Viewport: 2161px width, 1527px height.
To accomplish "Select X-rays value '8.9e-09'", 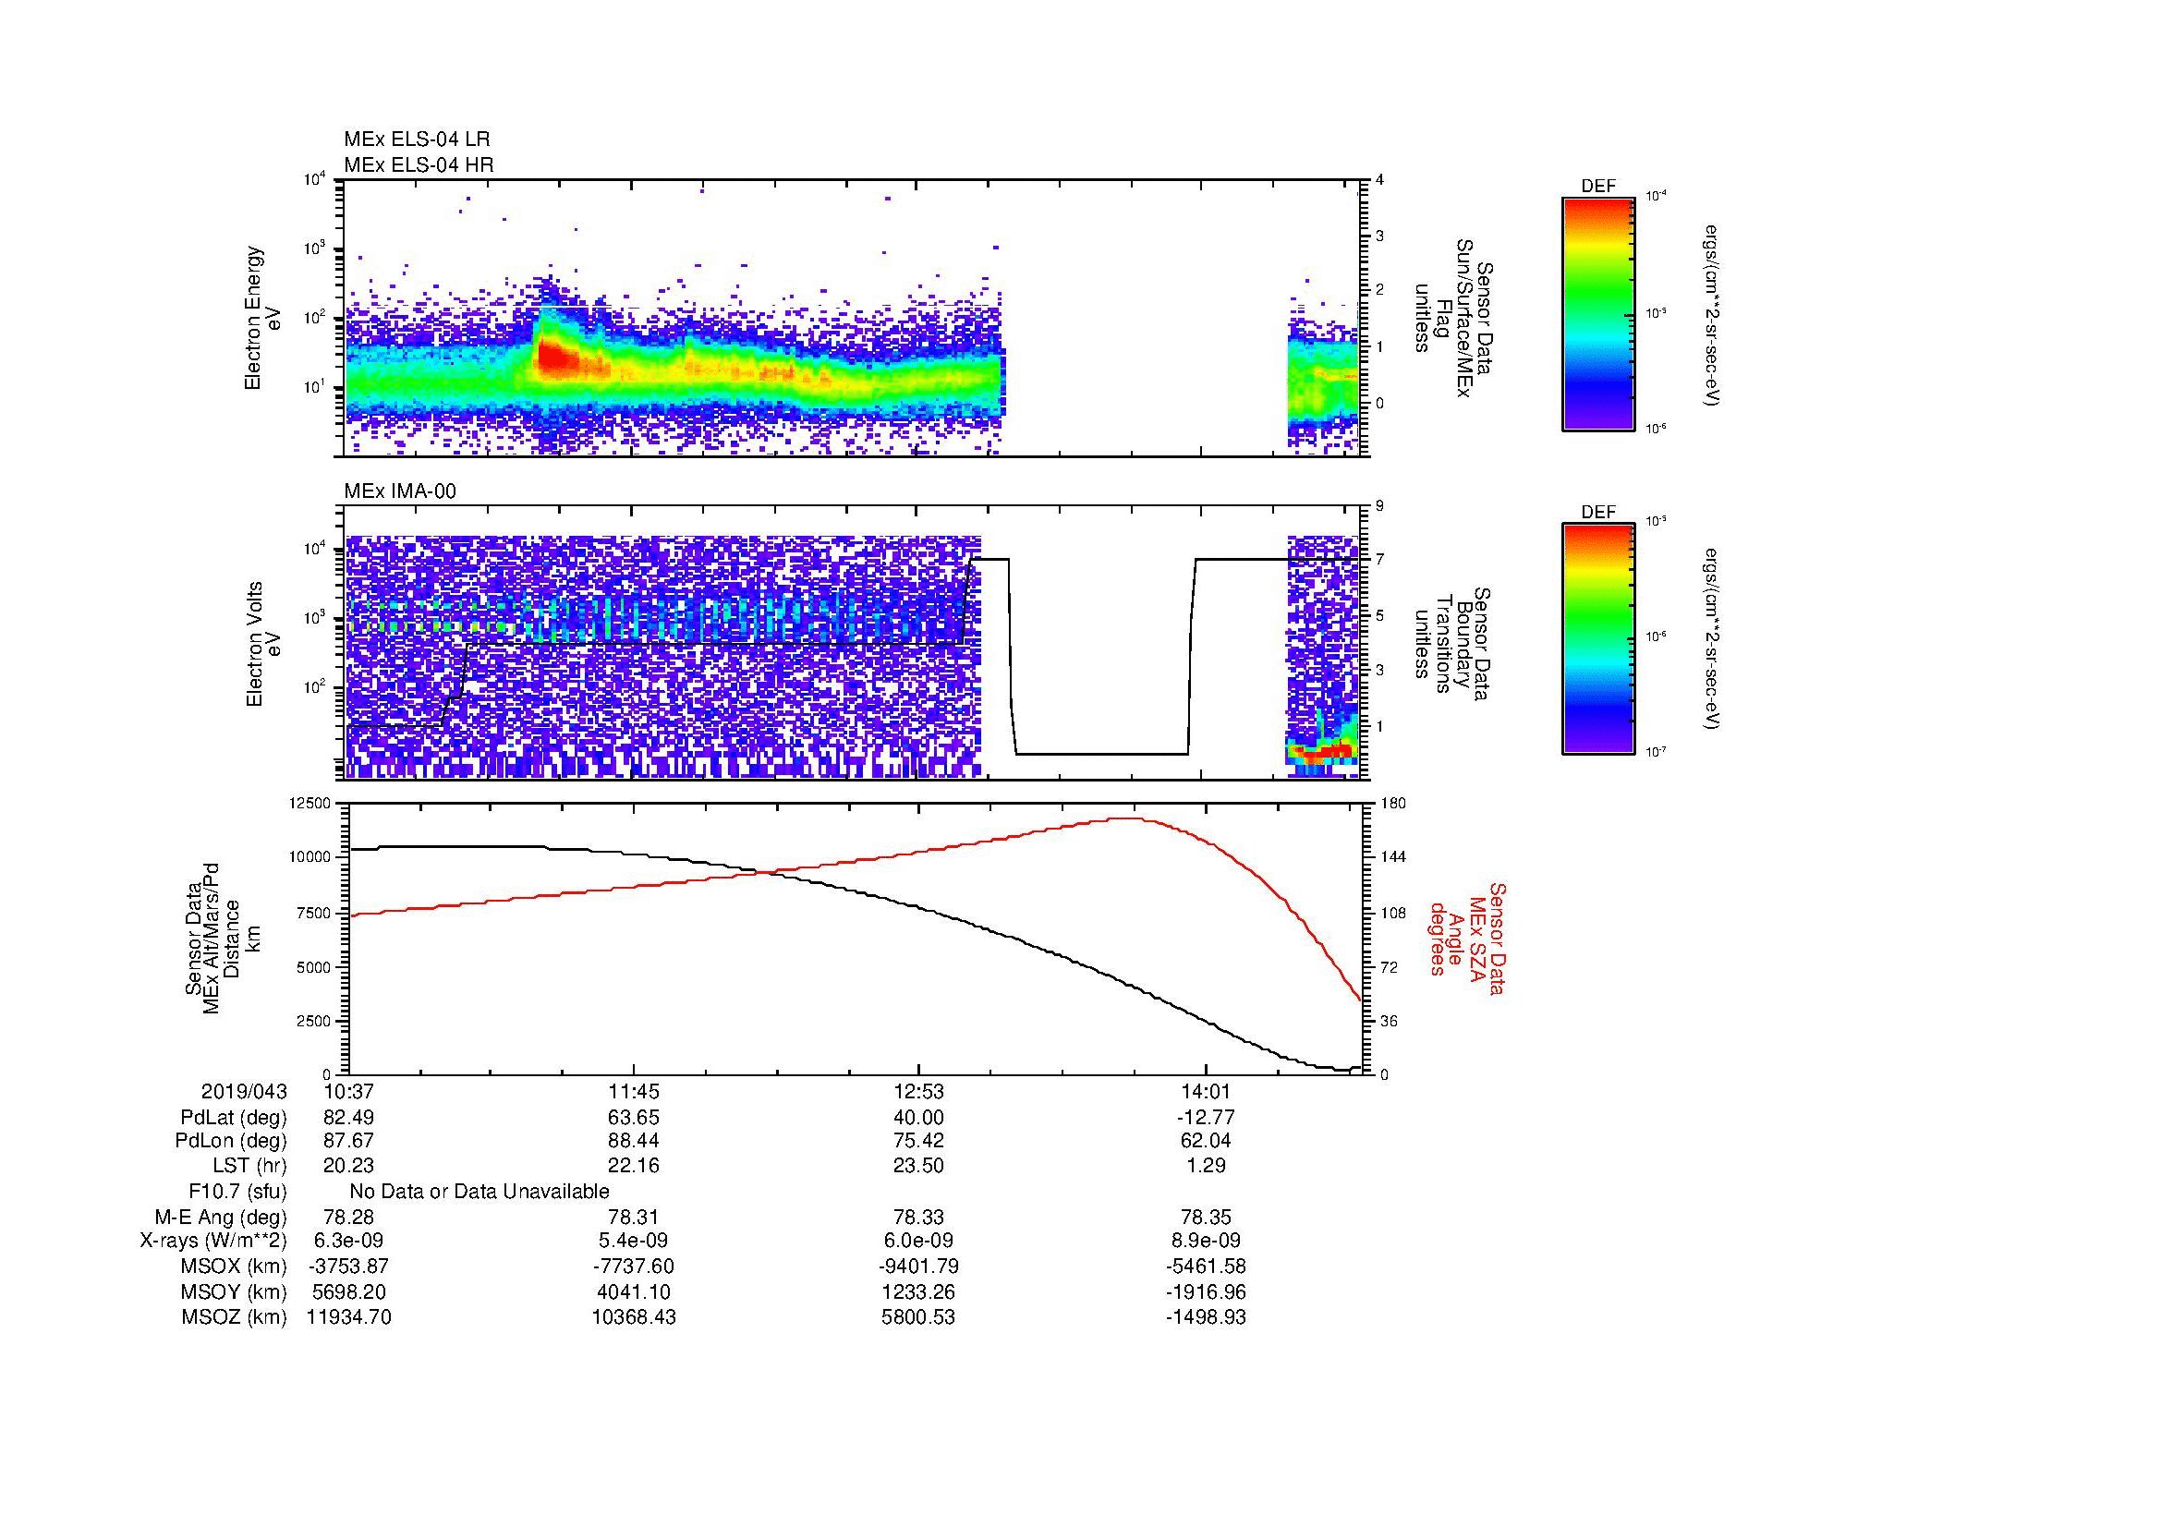I will (1205, 1241).
